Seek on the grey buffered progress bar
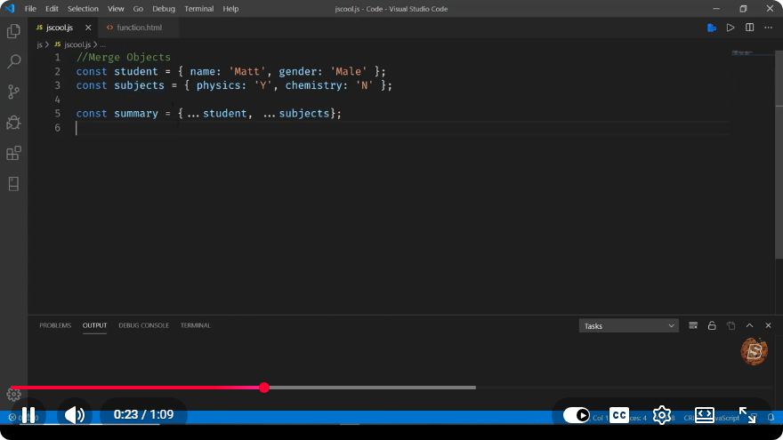This screenshot has width=783, height=440. [372, 388]
